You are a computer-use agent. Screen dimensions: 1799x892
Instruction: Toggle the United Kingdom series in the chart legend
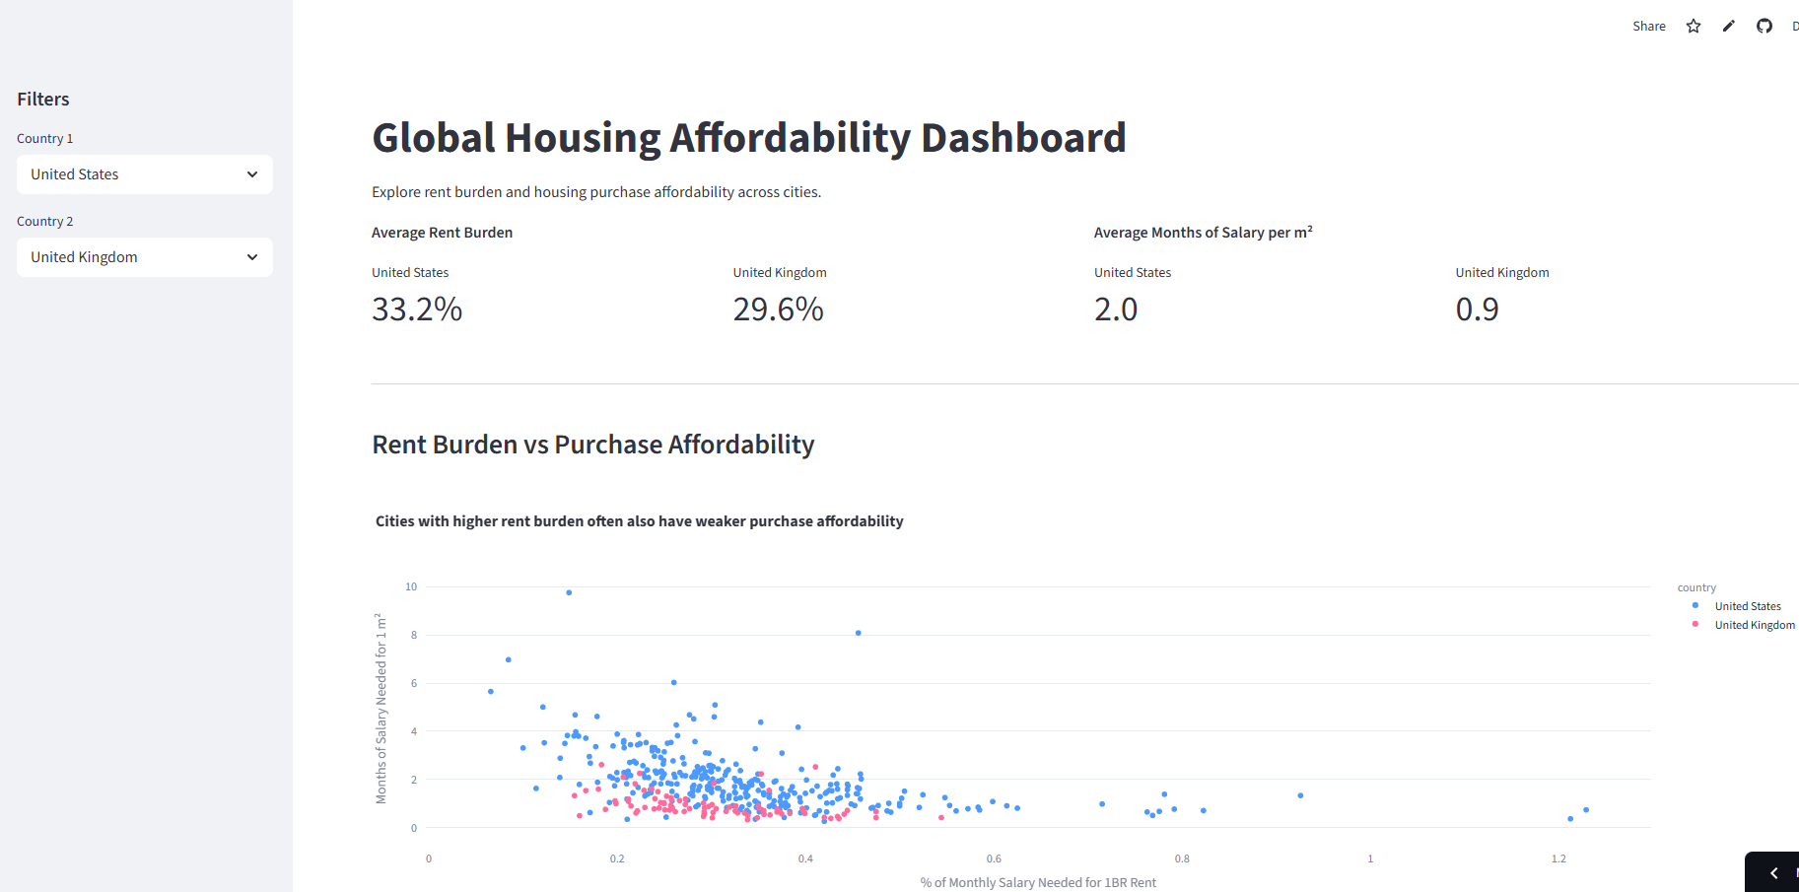[1755, 624]
